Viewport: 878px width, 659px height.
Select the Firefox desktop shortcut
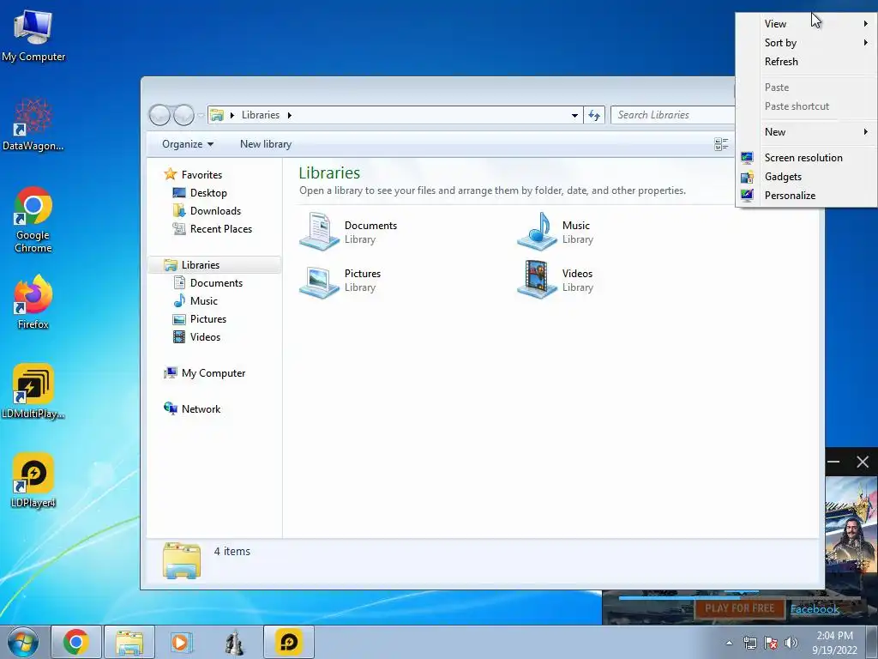point(33,301)
